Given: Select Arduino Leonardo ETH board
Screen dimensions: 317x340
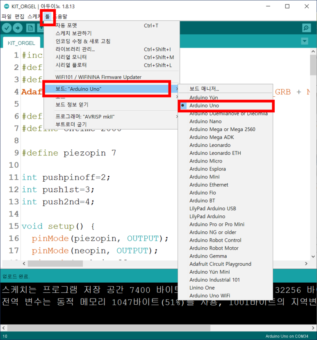Looking at the screenshot, I should (x=225, y=153).
